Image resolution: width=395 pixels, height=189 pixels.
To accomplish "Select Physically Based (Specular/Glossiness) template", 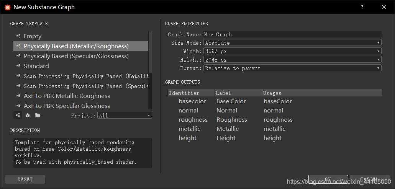I will (81, 56).
